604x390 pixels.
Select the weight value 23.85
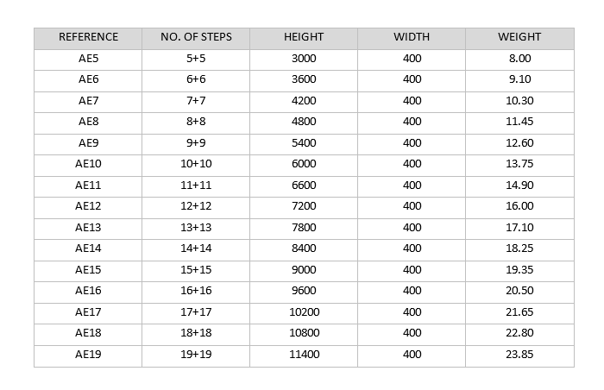pos(519,355)
